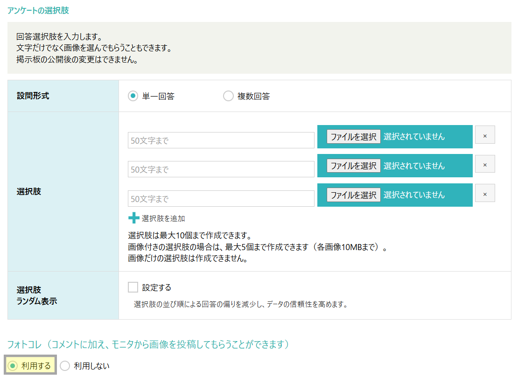Remove the first choice with × button
This screenshot has width=518, height=377.
[x=485, y=135]
